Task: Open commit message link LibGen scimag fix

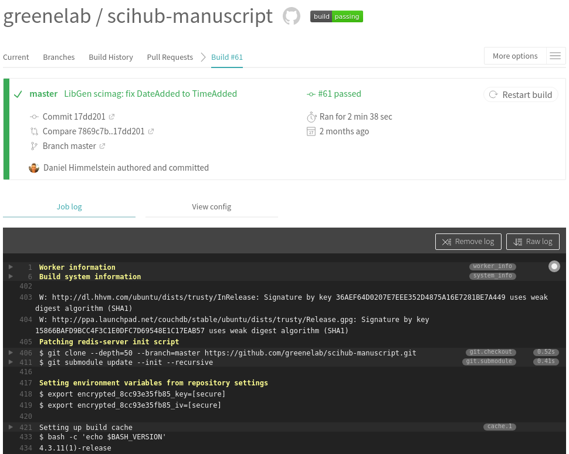Action: pos(151,94)
